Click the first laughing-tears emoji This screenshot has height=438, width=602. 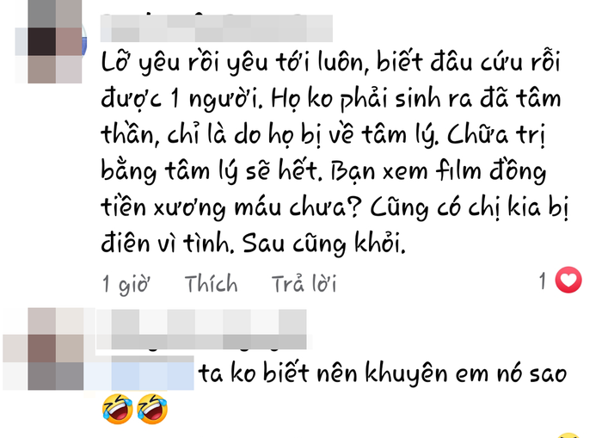tap(118, 409)
